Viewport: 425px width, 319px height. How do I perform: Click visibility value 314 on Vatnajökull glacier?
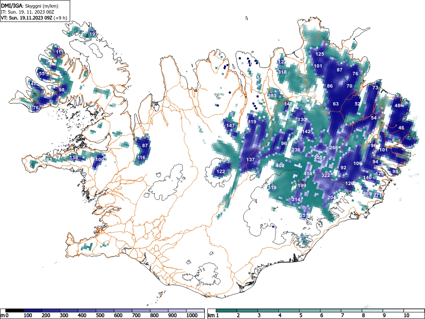pos(296,199)
